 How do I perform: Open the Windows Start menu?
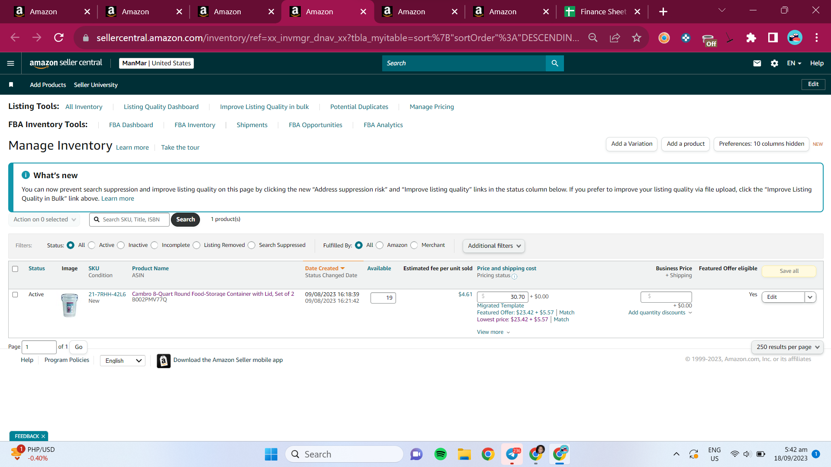[271, 454]
